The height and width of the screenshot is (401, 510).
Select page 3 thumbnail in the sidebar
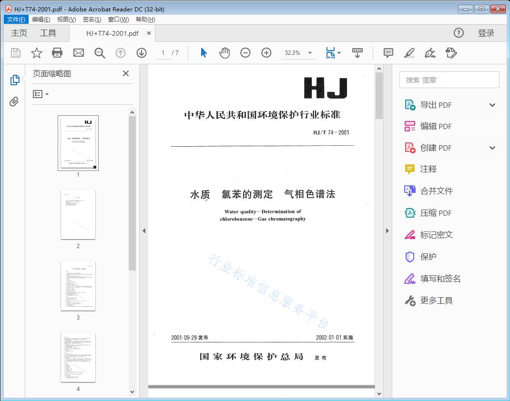pos(78,286)
